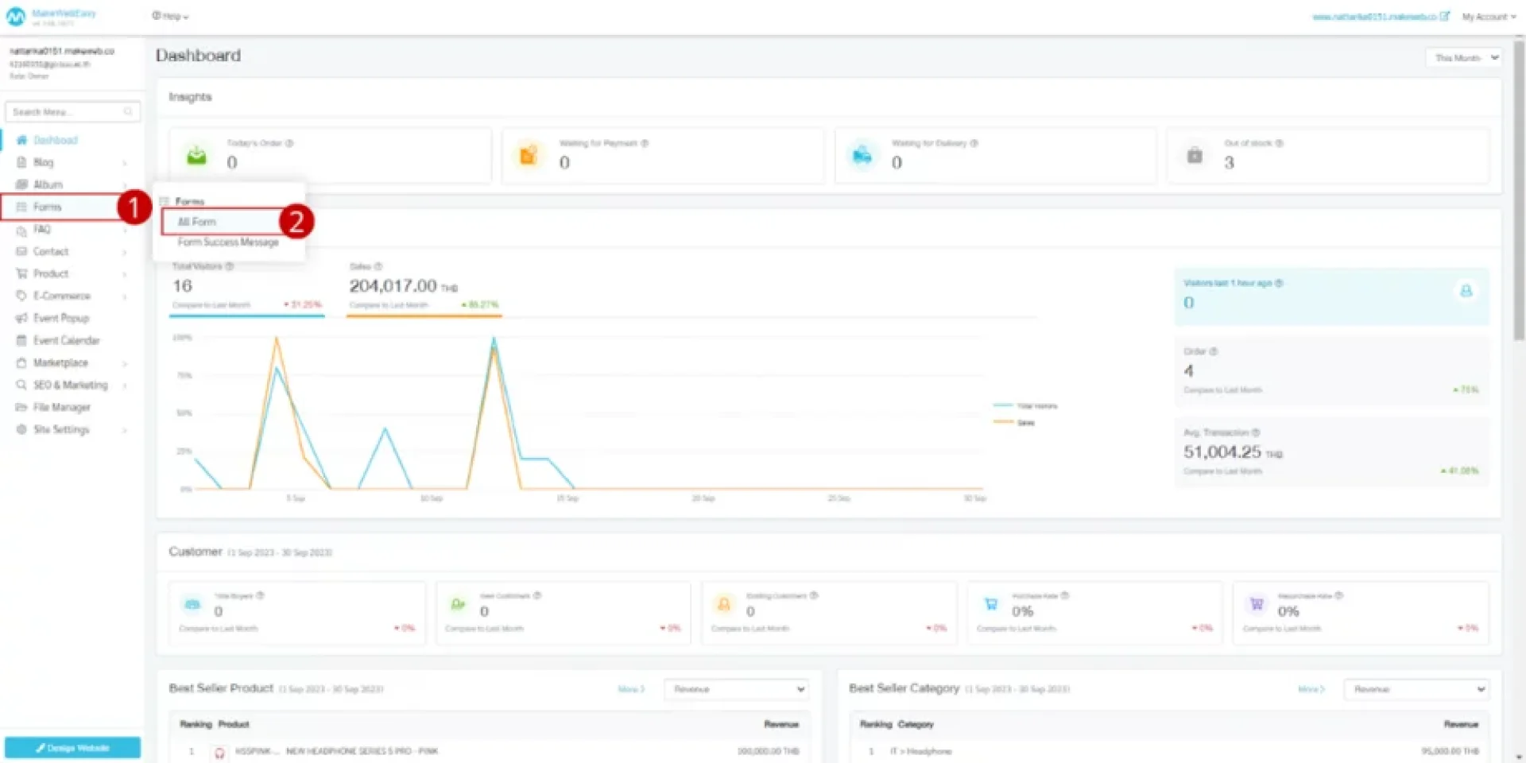Click the MakeWebEasy logo icon
Image resolution: width=1526 pixels, height=763 pixels.
pyautogui.click(x=16, y=17)
